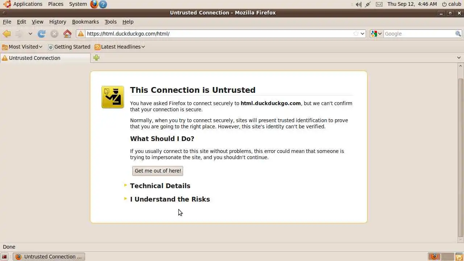Open the System menu

coord(78,4)
